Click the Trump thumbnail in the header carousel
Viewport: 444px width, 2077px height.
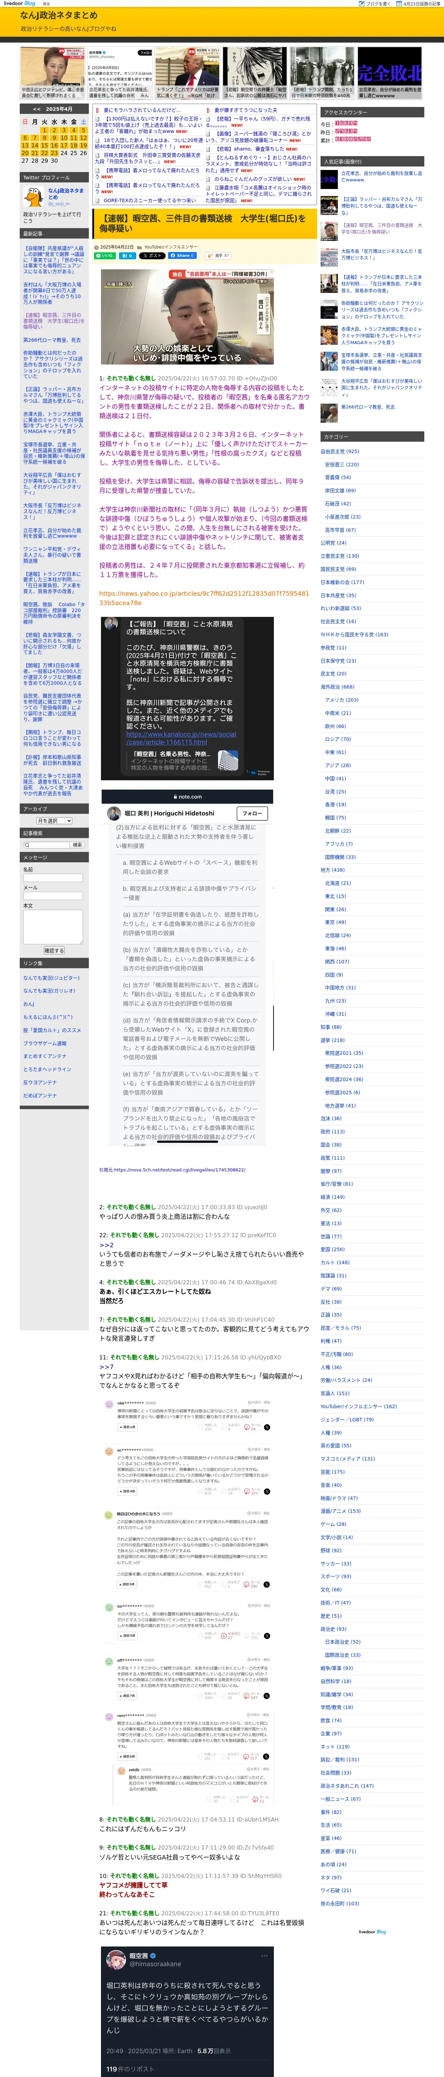(x=187, y=73)
